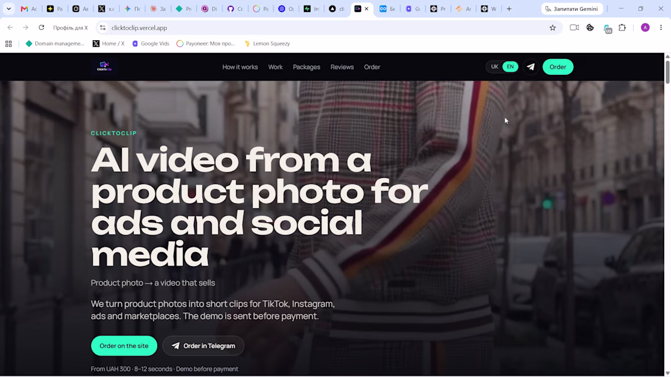
Task: Click the Order in Telegram button
Action: point(203,346)
